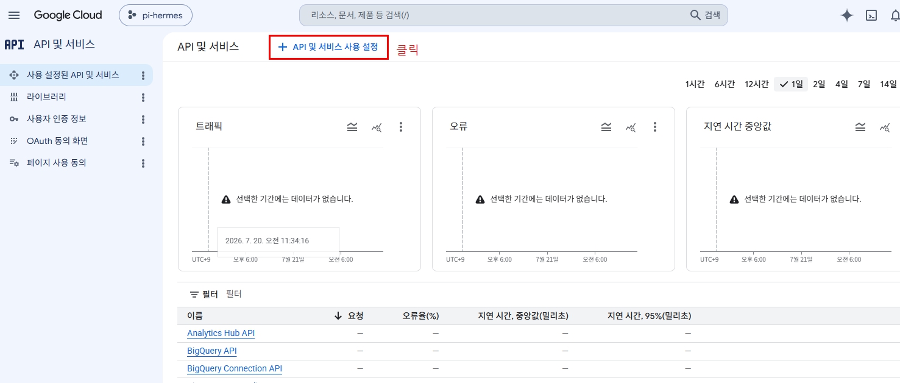Open metrics explorer icon on 트래픽 chart
This screenshot has height=383, width=900.
coord(377,127)
